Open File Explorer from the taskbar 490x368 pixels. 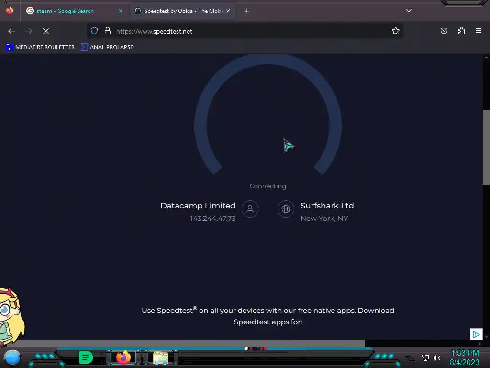tap(161, 357)
